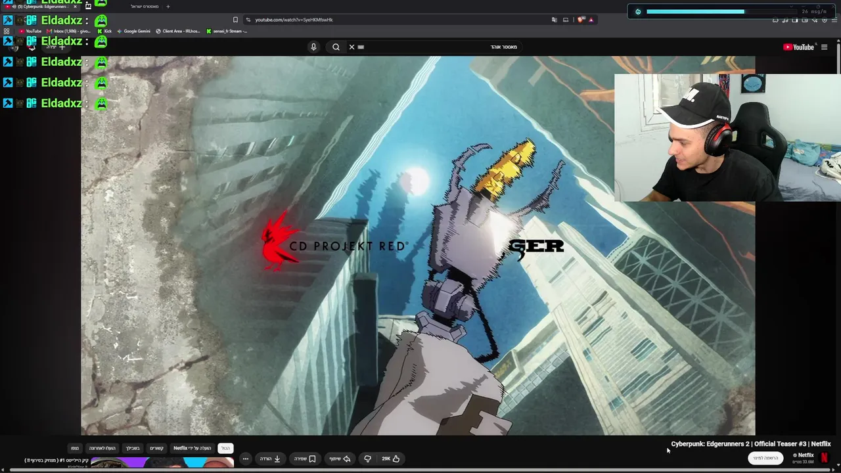
Task: Open the Netflix channel name link
Action: (x=806, y=455)
